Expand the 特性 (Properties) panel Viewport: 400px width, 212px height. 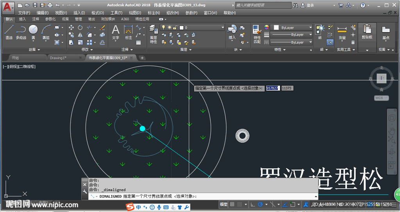click(279, 50)
